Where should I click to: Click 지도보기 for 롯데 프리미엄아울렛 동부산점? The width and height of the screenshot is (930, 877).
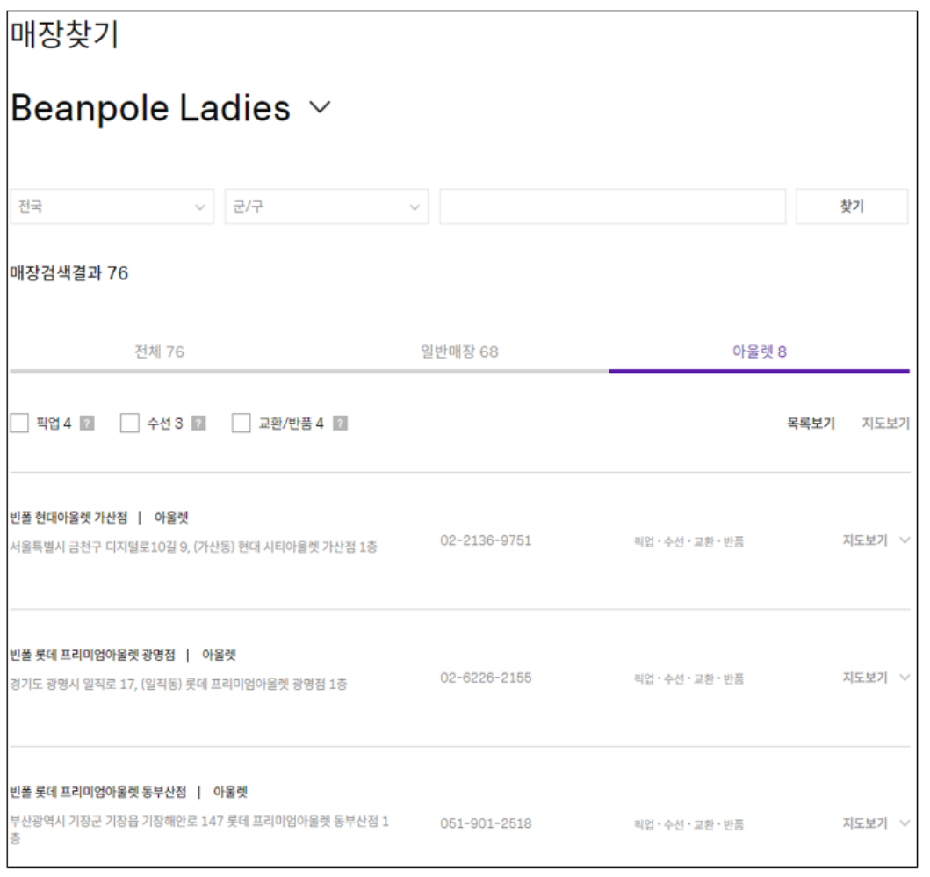pos(865,823)
